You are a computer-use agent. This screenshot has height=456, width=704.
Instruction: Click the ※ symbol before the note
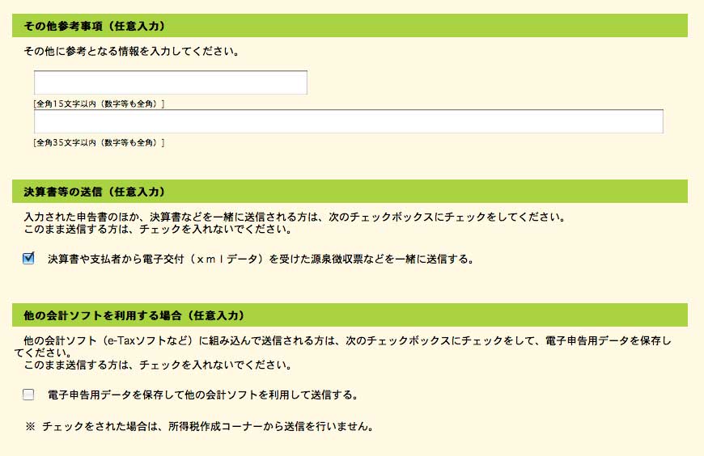(x=32, y=426)
